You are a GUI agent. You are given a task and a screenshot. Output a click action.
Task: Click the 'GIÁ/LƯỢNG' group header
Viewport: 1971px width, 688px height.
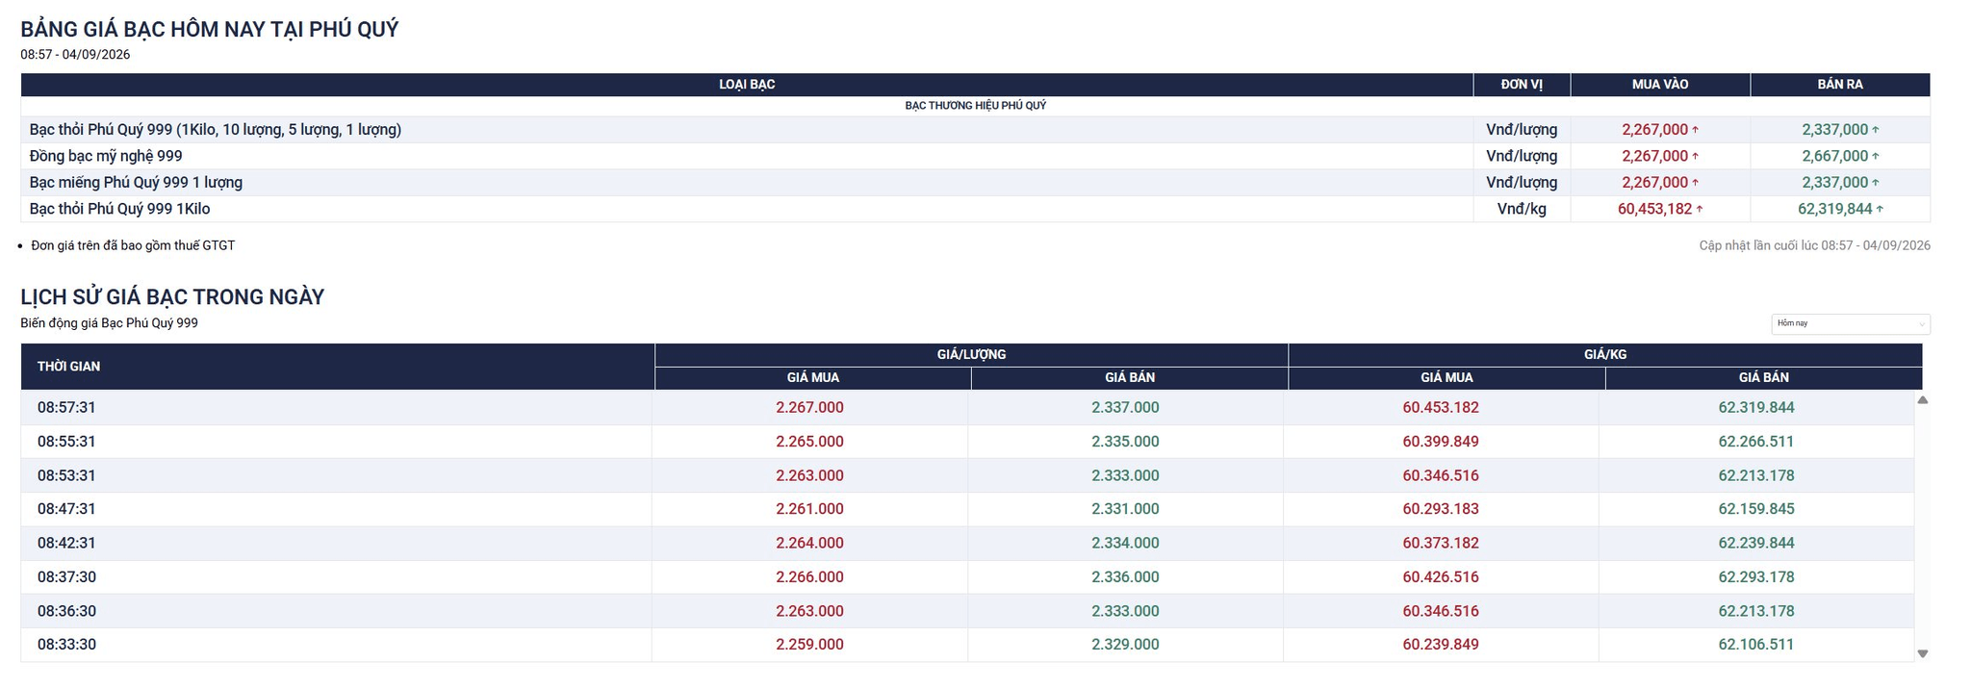click(971, 355)
